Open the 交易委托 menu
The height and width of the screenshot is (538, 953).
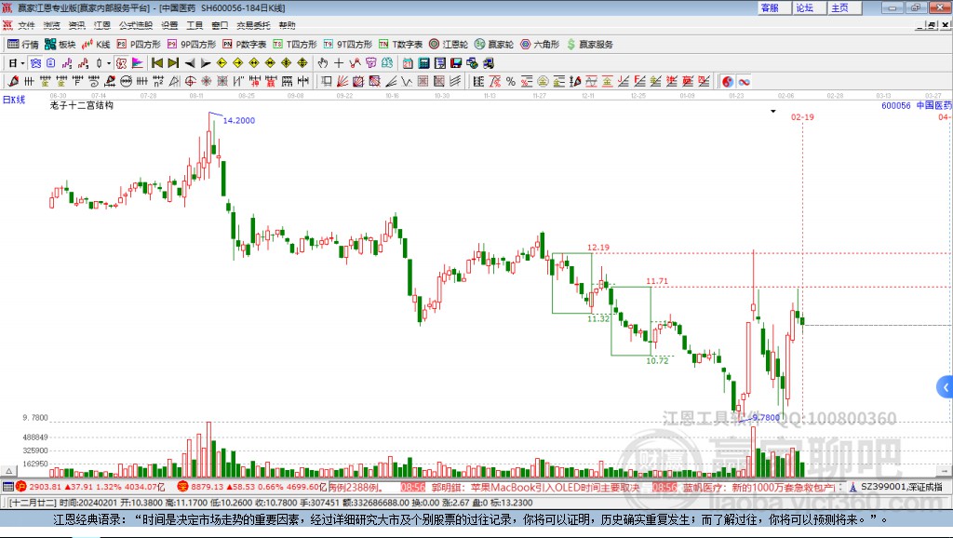[253, 25]
